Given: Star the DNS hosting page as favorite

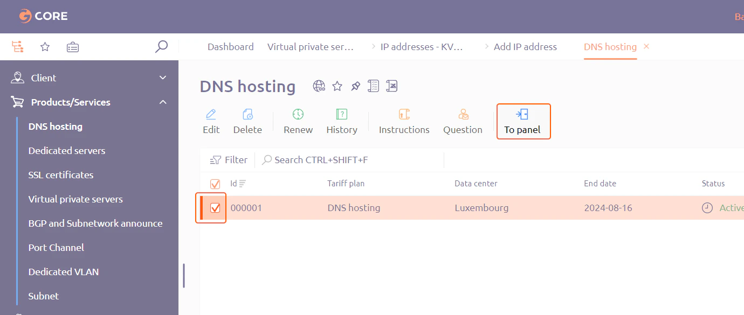Looking at the screenshot, I should point(337,86).
